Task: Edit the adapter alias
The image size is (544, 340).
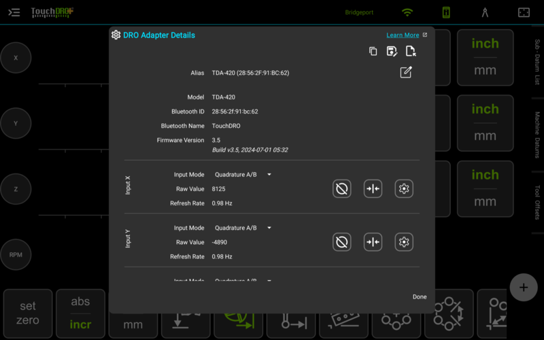Action: [x=406, y=72]
